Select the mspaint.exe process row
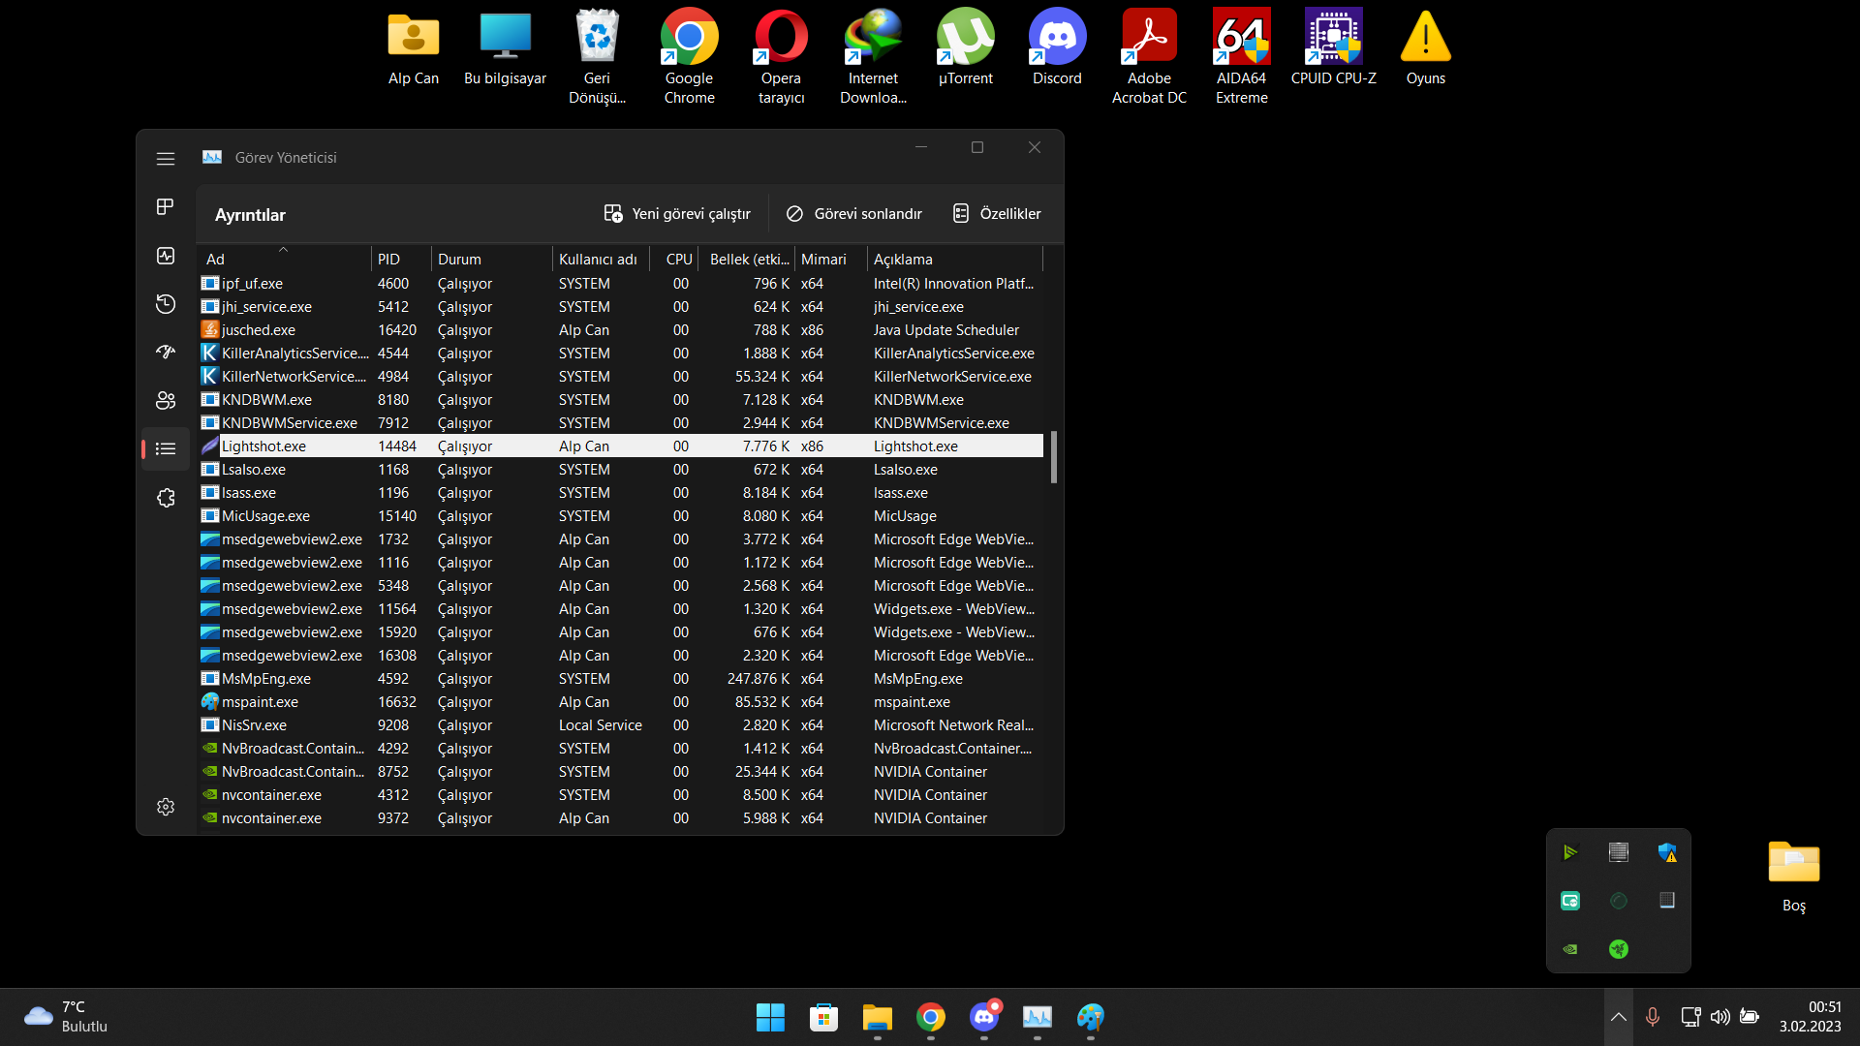The image size is (1860, 1046). [260, 702]
